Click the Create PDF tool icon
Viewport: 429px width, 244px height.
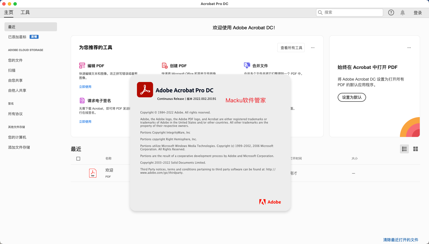tap(165, 66)
